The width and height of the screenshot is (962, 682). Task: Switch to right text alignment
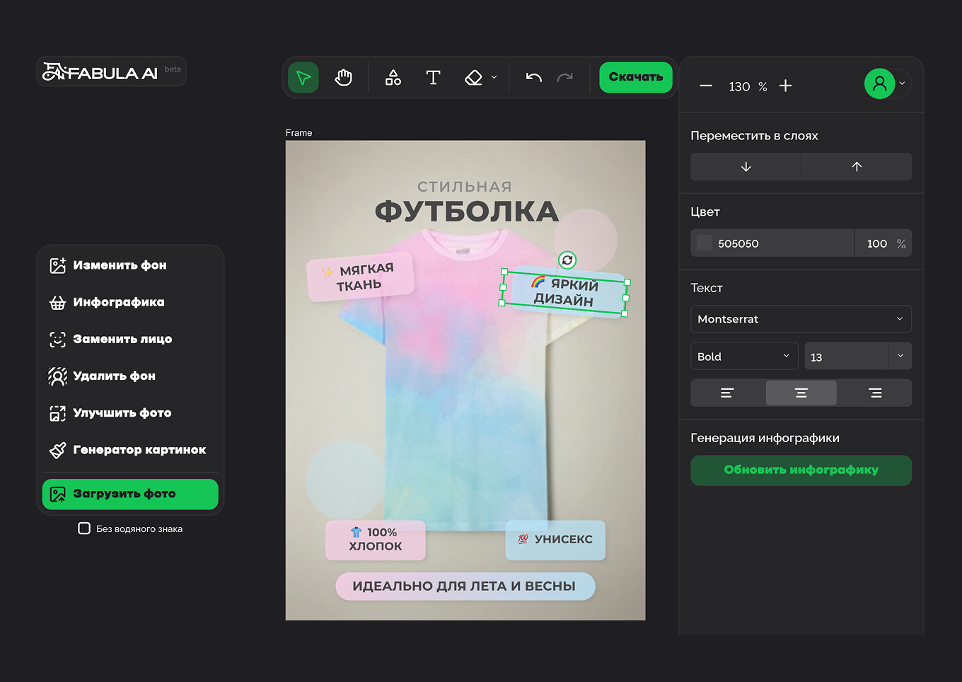[874, 393]
